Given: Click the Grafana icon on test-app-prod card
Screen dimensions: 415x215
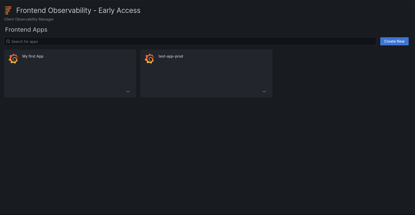Looking at the screenshot, I should [x=150, y=59].
